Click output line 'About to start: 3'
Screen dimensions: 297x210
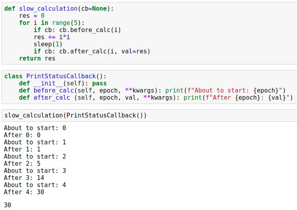35,170
